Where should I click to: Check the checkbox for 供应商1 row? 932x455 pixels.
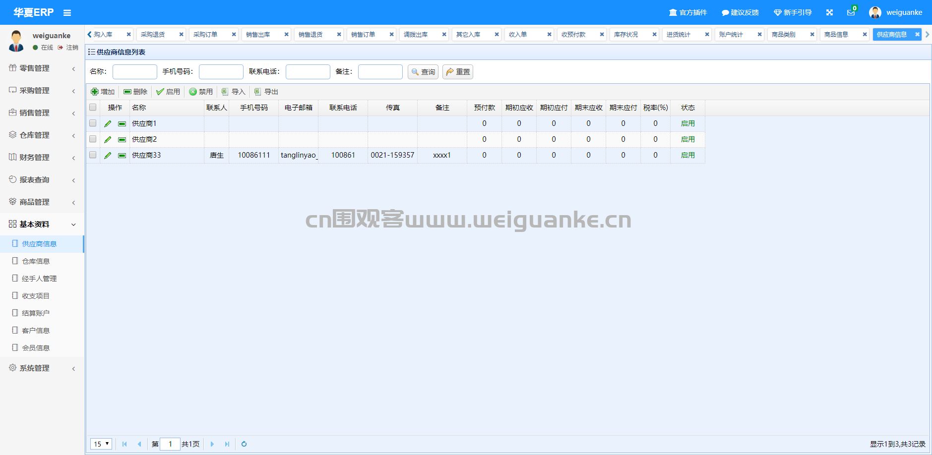tap(93, 123)
